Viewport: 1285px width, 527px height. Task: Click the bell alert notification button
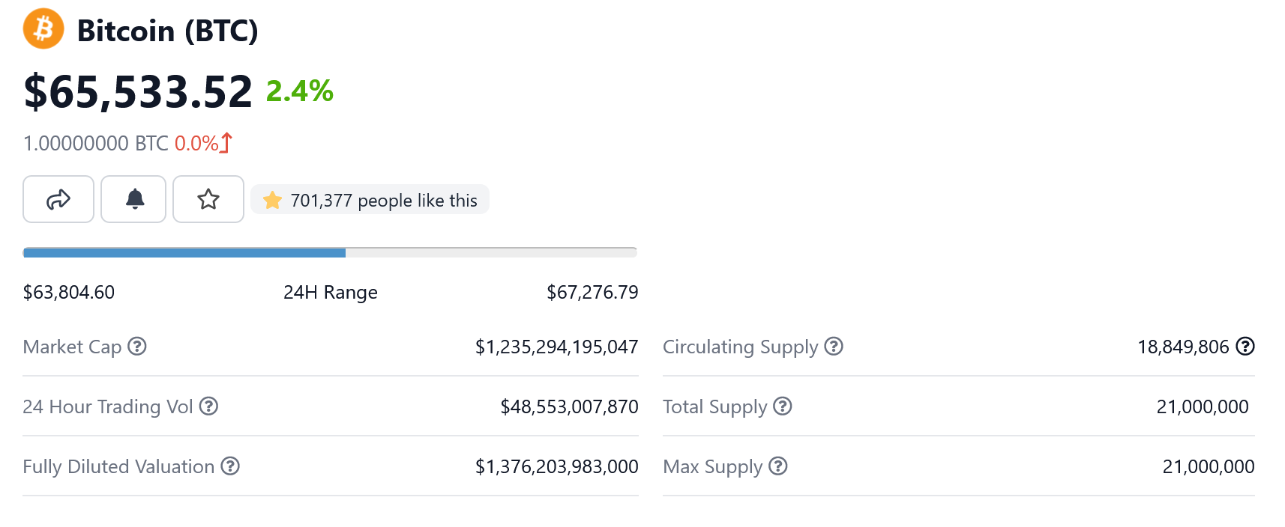[x=134, y=199]
